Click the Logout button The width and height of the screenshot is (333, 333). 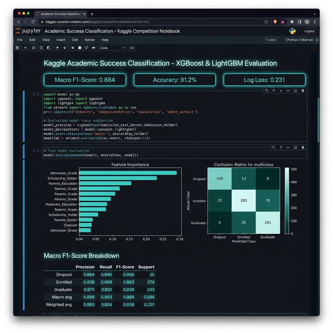coord(309,31)
